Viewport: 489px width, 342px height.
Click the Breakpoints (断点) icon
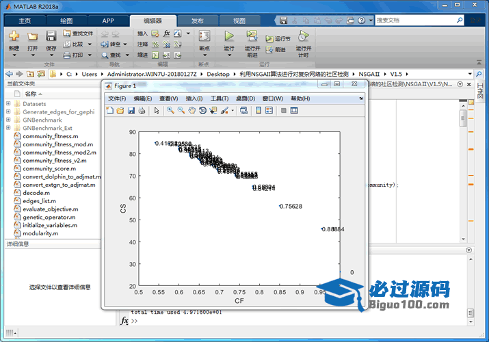(204, 36)
